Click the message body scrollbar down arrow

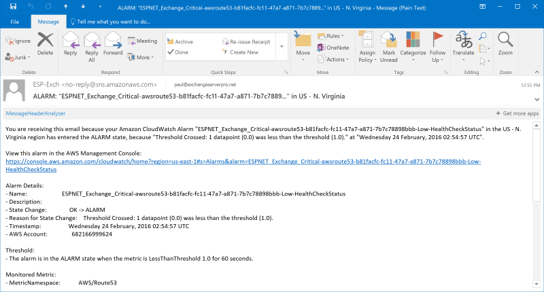point(537,284)
